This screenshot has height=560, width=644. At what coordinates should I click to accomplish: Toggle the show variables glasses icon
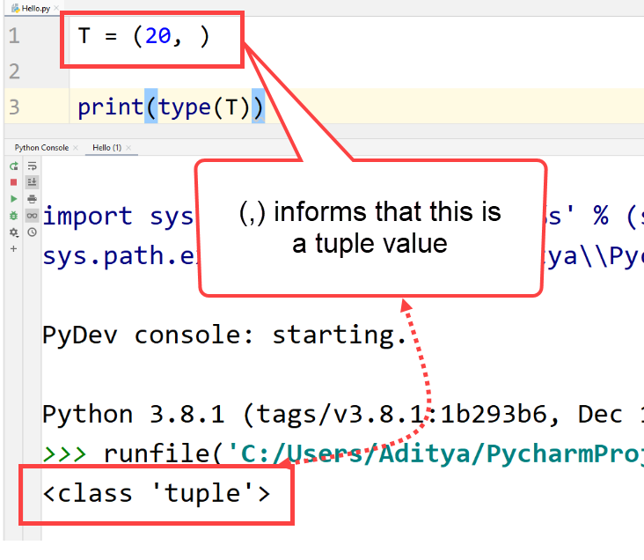[x=32, y=216]
